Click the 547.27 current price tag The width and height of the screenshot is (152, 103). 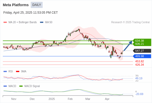pos(142,51)
